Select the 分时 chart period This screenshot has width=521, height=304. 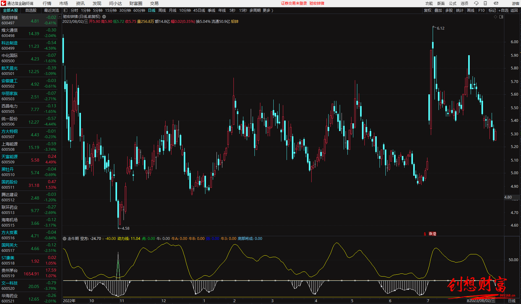click(74, 10)
